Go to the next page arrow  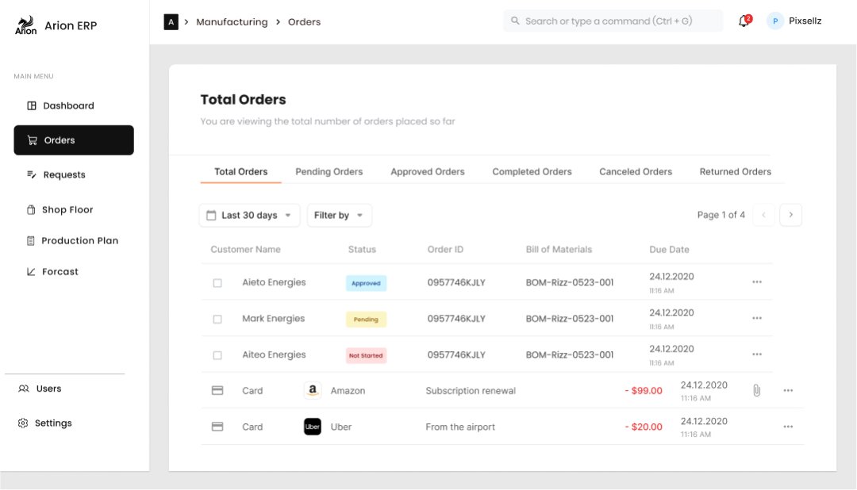click(791, 215)
